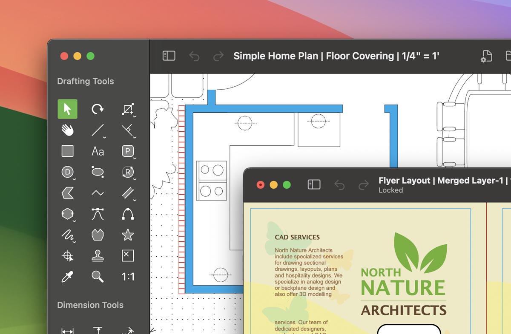Choose the Rotate tool

coord(98,109)
